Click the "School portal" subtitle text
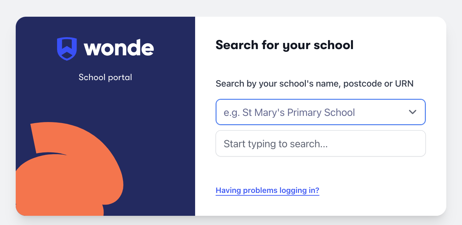Image resolution: width=462 pixels, height=225 pixels. point(105,77)
